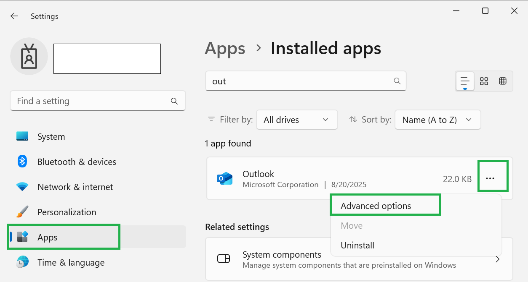Screen dimensions: 528x282
Task: Click the filter icon beside Filter by
Action: point(211,120)
